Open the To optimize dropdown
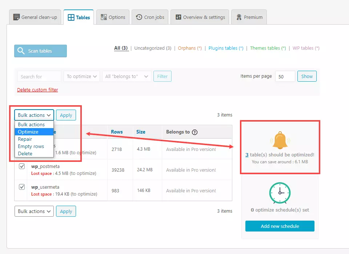The width and height of the screenshot is (349, 254). pos(82,77)
